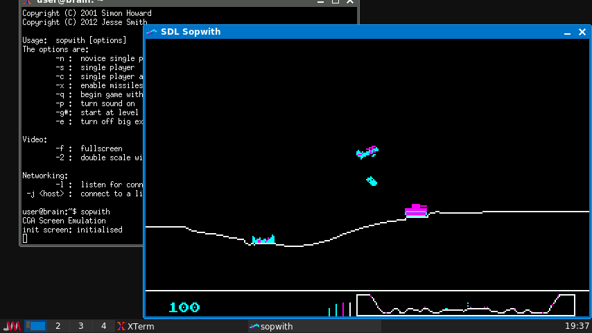Click the magenta tank on the hill
Screen dimensions: 592x333
[x=416, y=210]
